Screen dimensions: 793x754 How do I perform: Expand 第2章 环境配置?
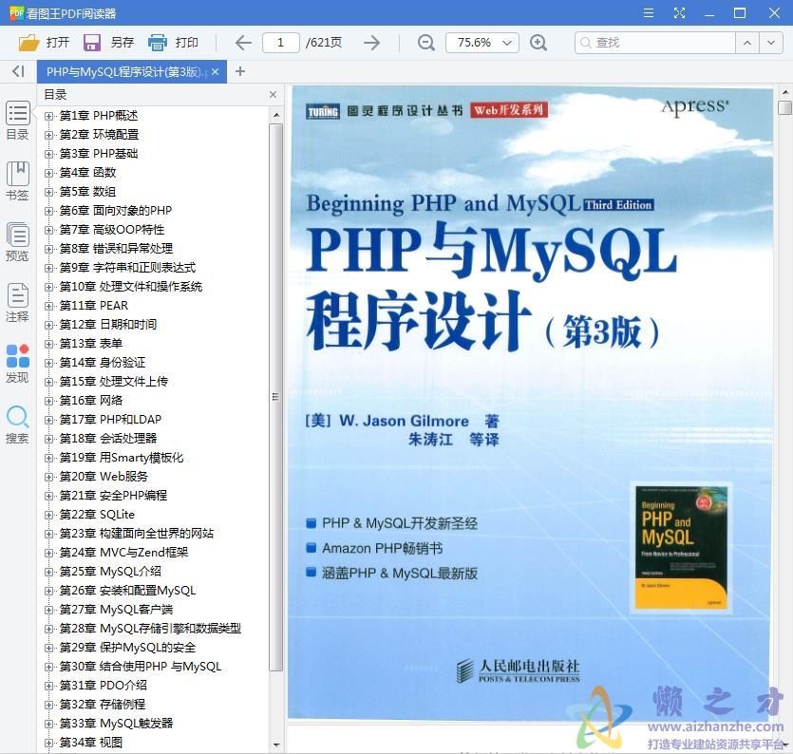click(49, 135)
